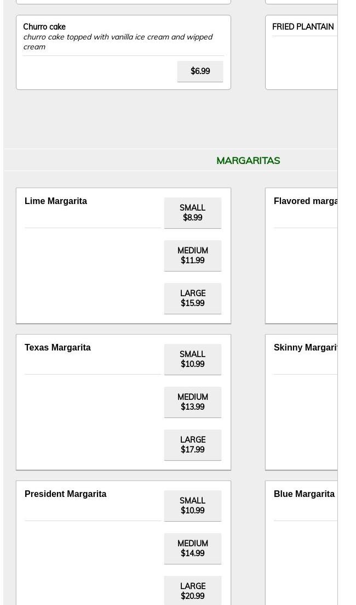Open the President Margarita item title

tap(66, 494)
